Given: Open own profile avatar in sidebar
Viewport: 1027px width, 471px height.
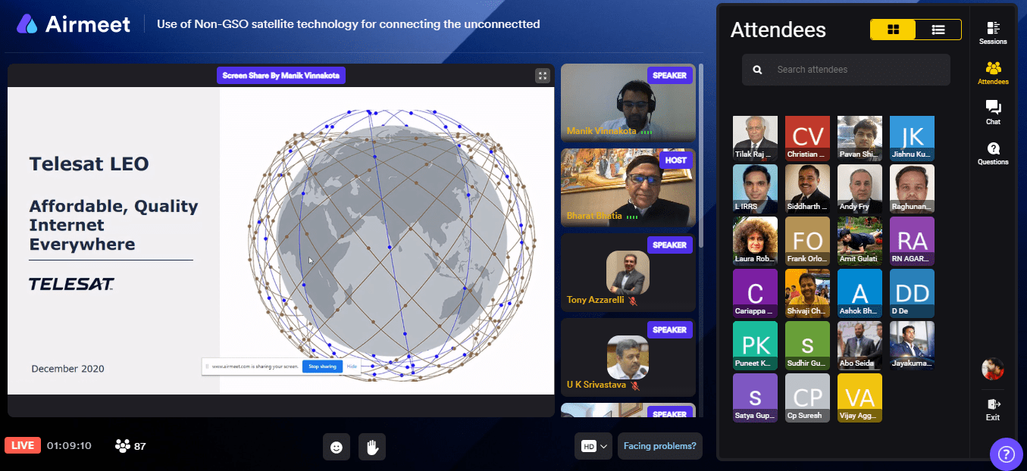Looking at the screenshot, I should point(993,369).
